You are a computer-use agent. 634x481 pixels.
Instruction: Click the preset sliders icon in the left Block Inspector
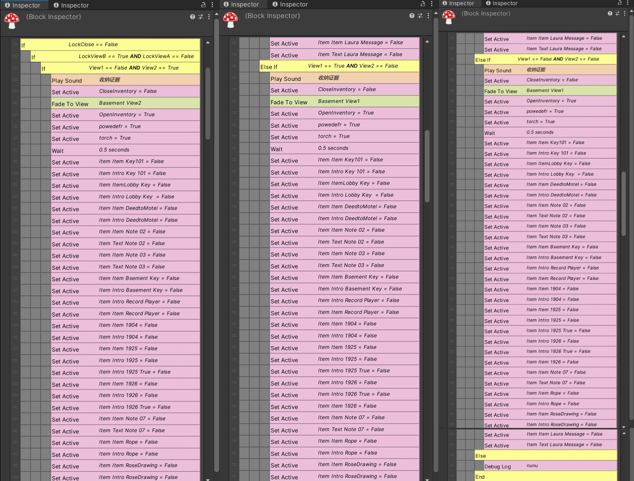coord(201,17)
